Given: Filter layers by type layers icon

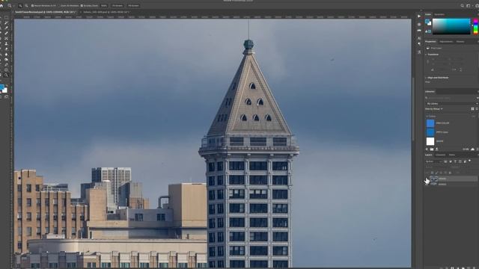Looking at the screenshot, I should pyautogui.click(x=455, y=161).
